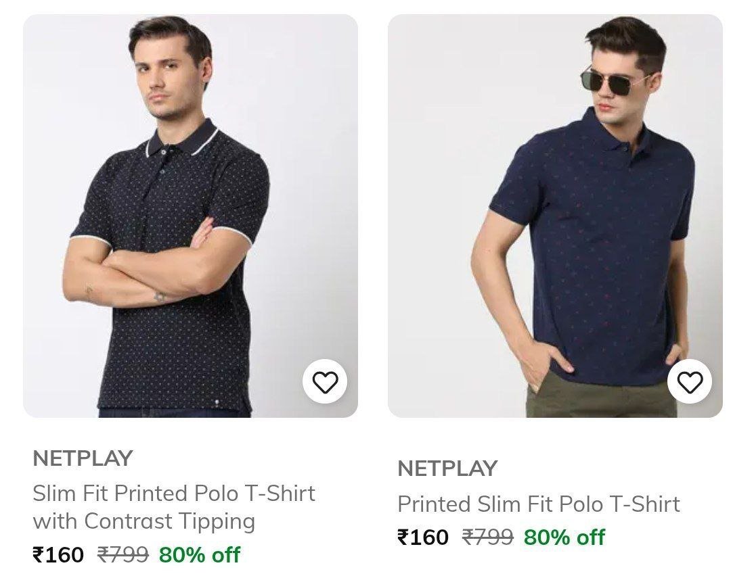Tap 80% off label on Contrast Tipping polo

(x=200, y=555)
